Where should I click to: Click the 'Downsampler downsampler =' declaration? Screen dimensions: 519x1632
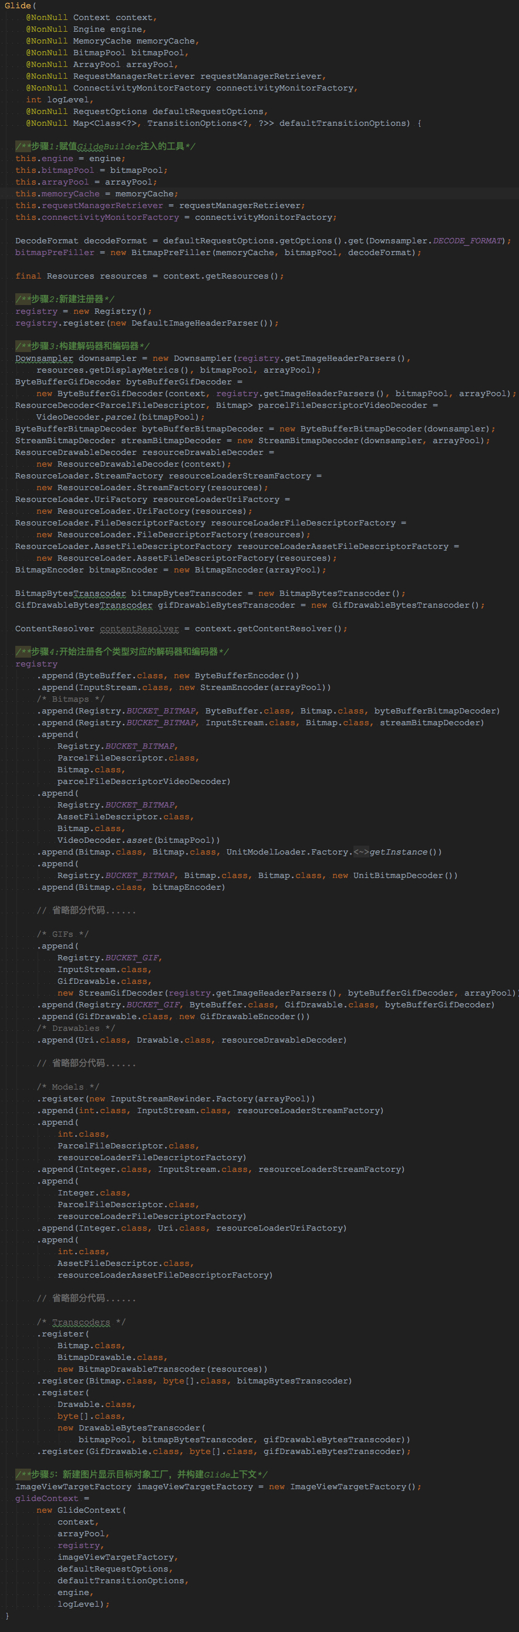[x=213, y=358]
